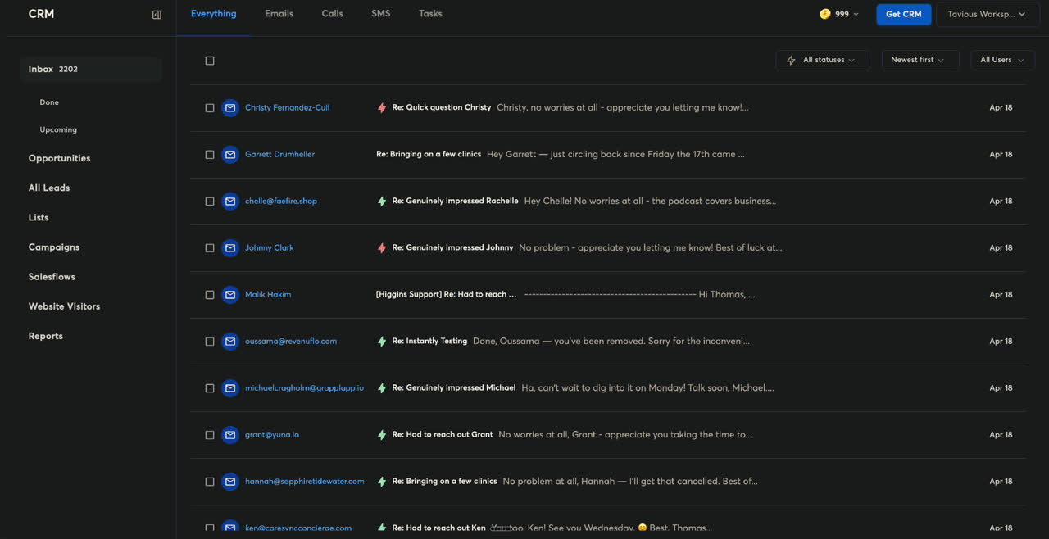The height and width of the screenshot is (539, 1049).
Task: Open Reports from the sidebar
Action: pos(45,336)
